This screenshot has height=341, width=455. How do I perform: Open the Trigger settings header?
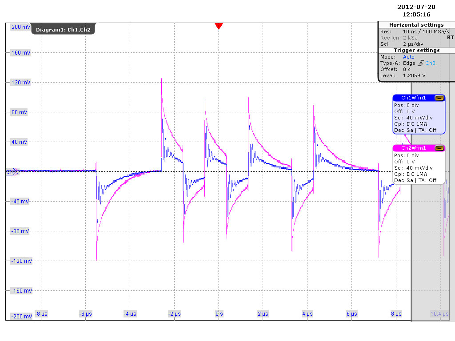click(x=416, y=50)
